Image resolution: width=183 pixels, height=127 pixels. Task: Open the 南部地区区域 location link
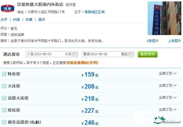point(95,12)
